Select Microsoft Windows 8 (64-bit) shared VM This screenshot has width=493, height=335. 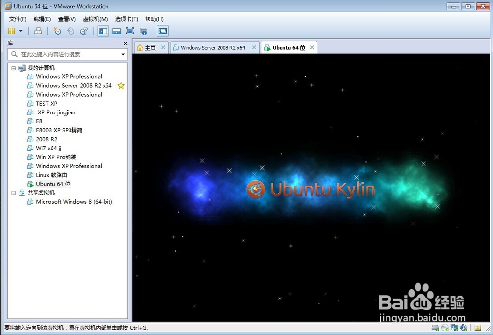74,202
